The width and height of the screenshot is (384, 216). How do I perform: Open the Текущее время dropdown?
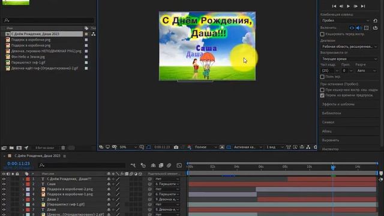(349, 59)
